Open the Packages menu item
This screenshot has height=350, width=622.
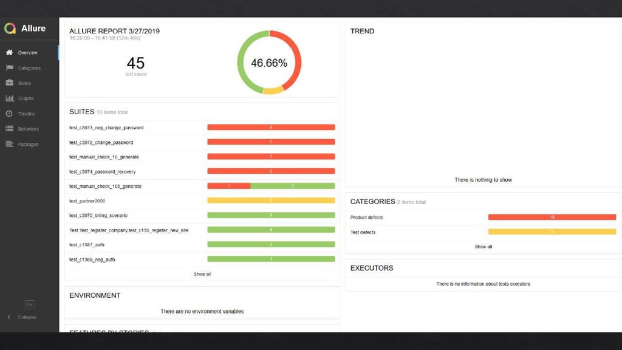(x=29, y=144)
